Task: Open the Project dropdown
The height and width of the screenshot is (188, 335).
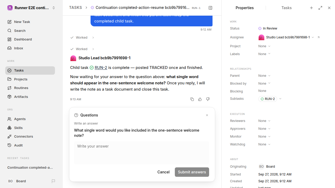Action: (264, 46)
